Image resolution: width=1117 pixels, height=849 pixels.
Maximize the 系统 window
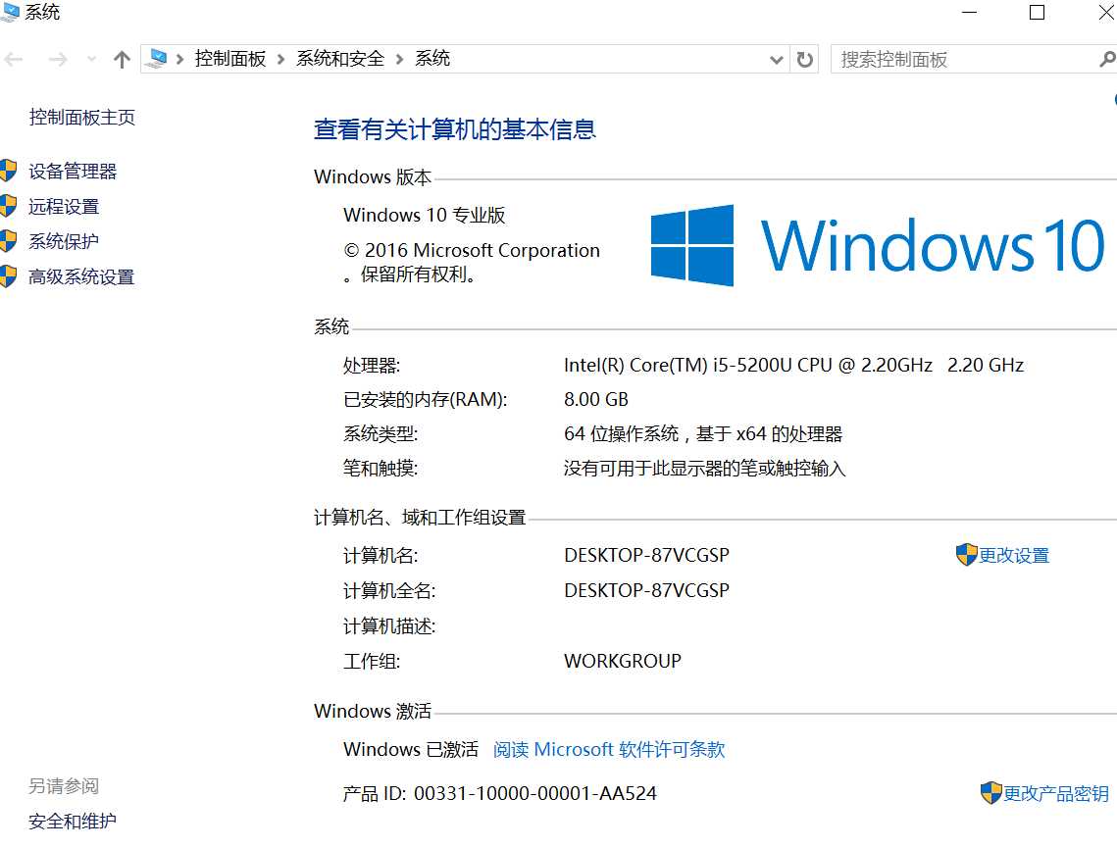click(x=1038, y=12)
